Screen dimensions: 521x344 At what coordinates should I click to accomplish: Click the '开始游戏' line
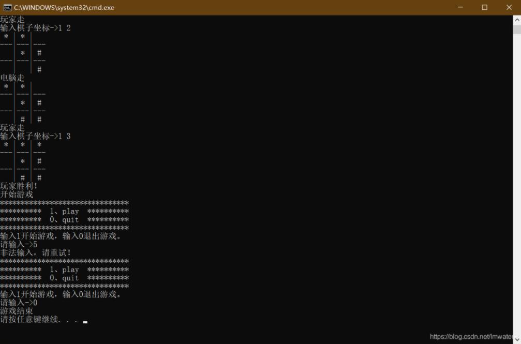pyautogui.click(x=17, y=195)
